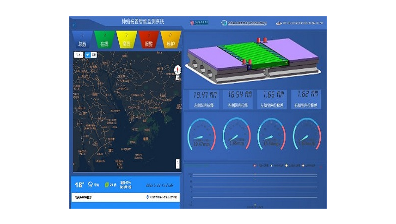Screen dimensions: 396x224
Task: Toggle the second series in the chart legend
Action: pyautogui.click(x=277, y=166)
